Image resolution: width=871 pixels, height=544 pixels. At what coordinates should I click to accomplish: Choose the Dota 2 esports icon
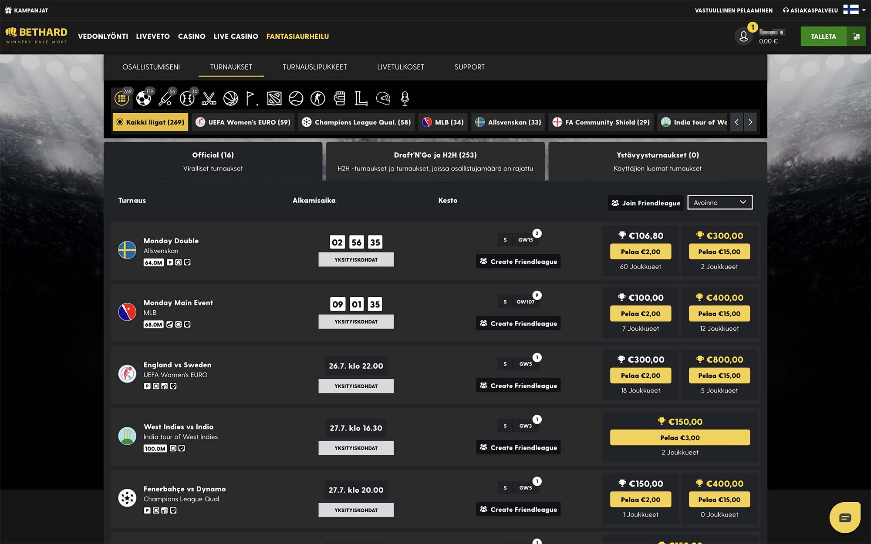[274, 99]
